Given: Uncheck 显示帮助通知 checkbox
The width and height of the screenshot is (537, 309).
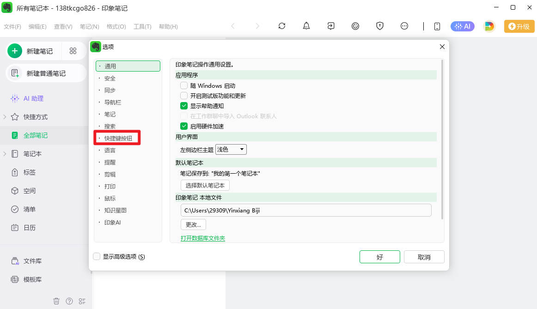Looking at the screenshot, I should point(184,106).
